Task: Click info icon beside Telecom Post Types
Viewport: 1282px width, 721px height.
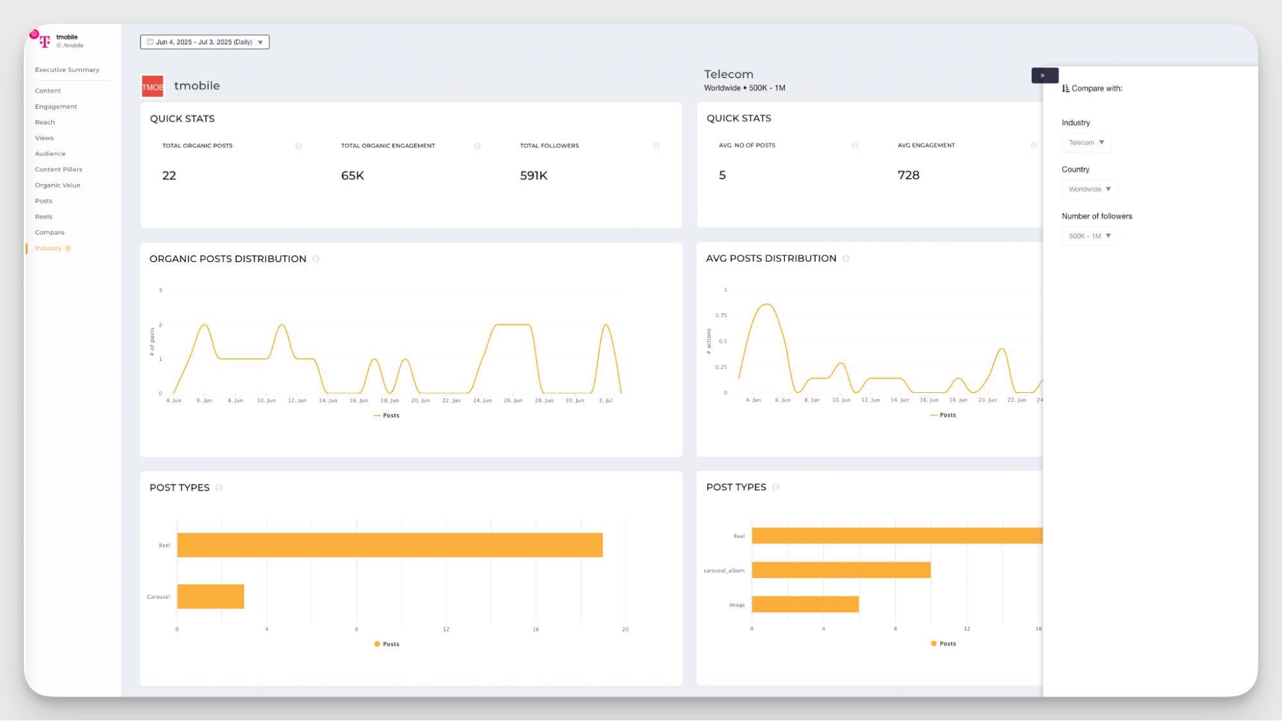Action: pos(775,487)
